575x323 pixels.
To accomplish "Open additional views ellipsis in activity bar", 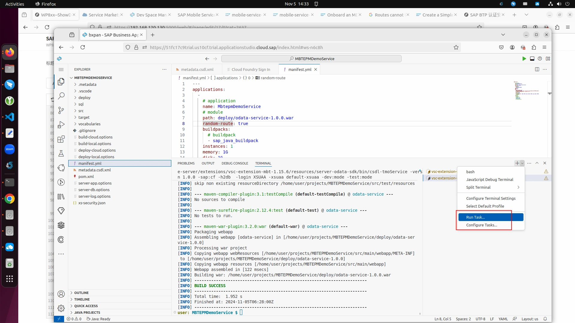I will tap(61, 254).
